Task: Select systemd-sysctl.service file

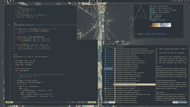Action: coord(126,98)
